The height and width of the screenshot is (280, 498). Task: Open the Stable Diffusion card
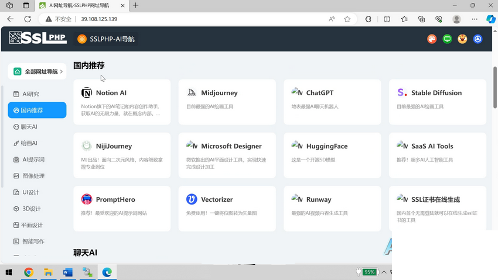tap(437, 102)
